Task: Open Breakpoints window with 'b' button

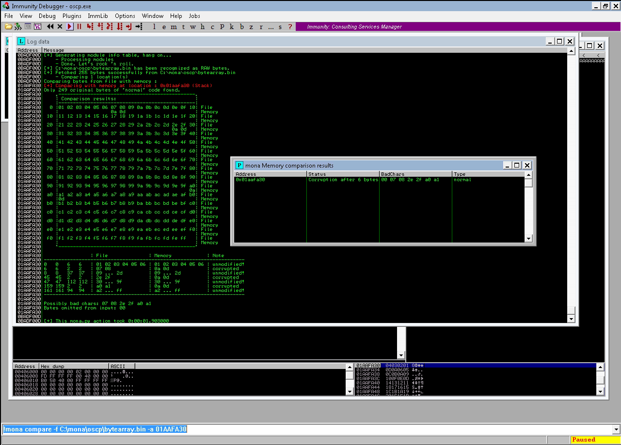Action: (x=242, y=27)
